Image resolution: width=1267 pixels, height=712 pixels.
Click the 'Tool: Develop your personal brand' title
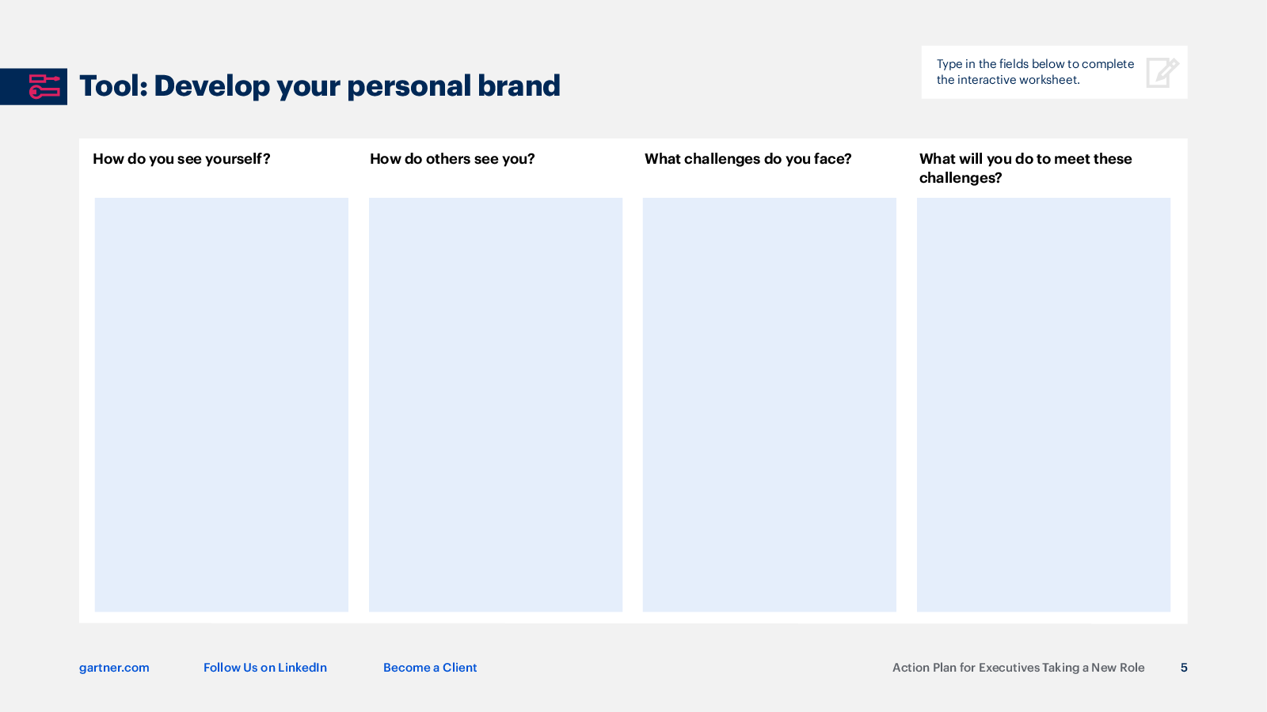click(x=320, y=85)
